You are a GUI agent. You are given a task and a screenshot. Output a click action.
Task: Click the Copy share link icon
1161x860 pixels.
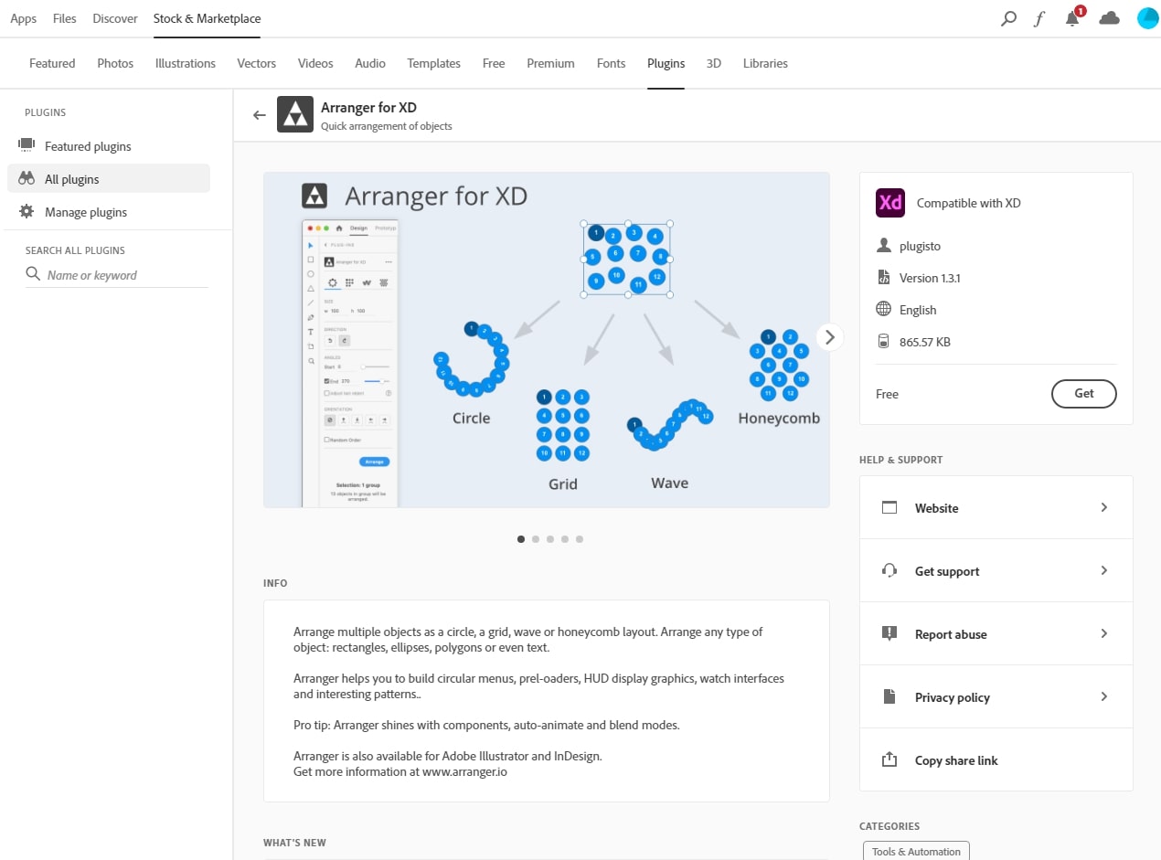[x=889, y=759]
